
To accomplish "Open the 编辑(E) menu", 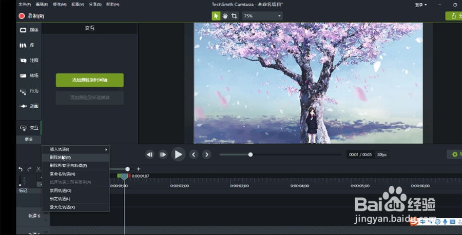I will coord(42,5).
